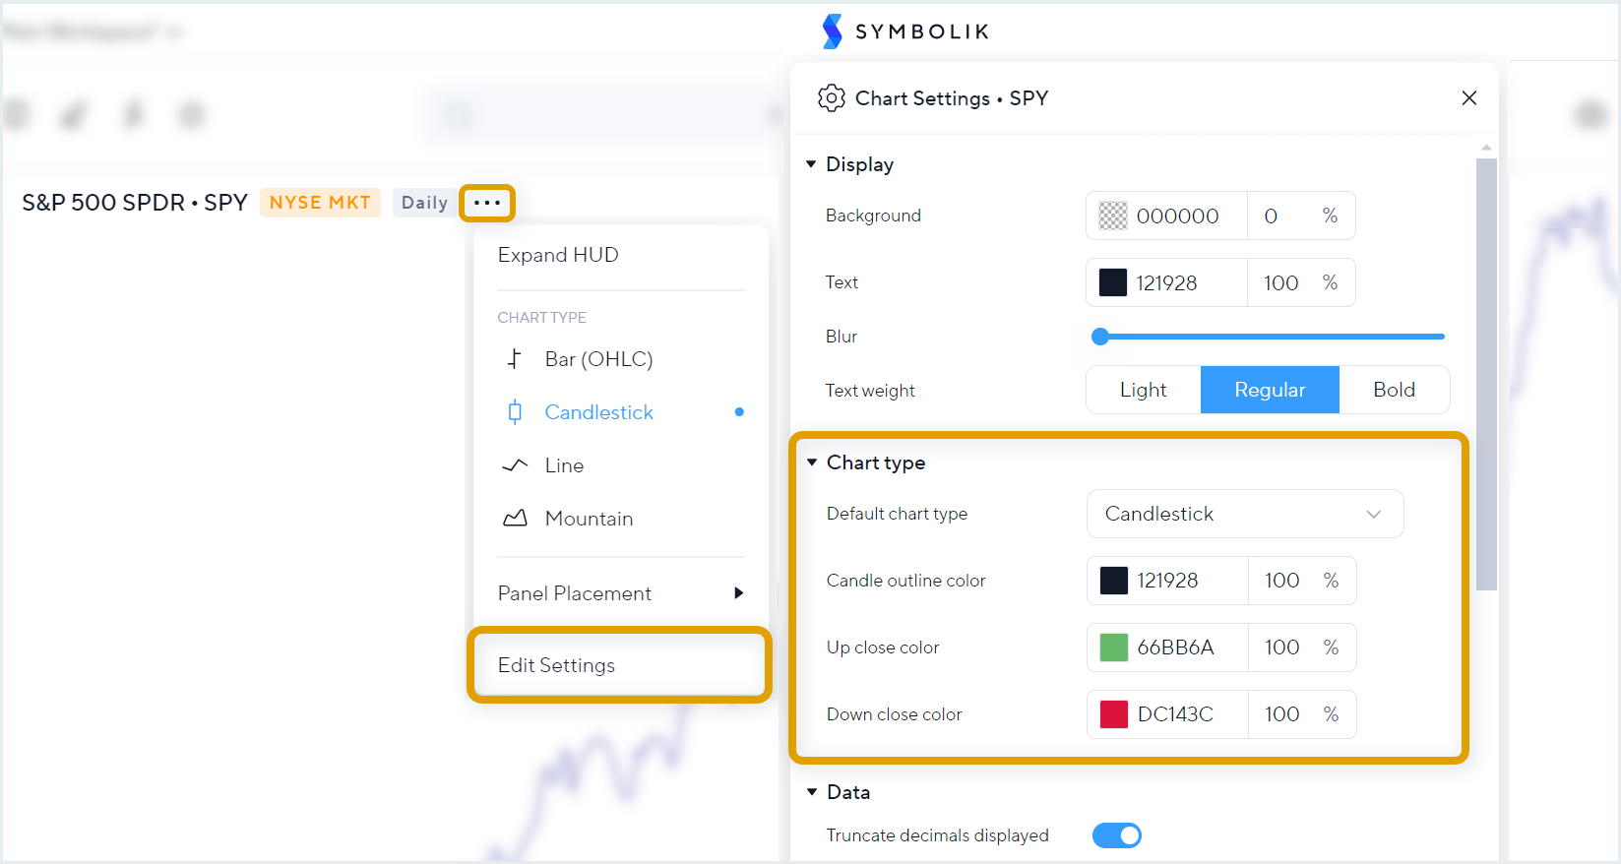This screenshot has width=1621, height=864.
Task: Click the Daily interval button
Action: click(425, 203)
